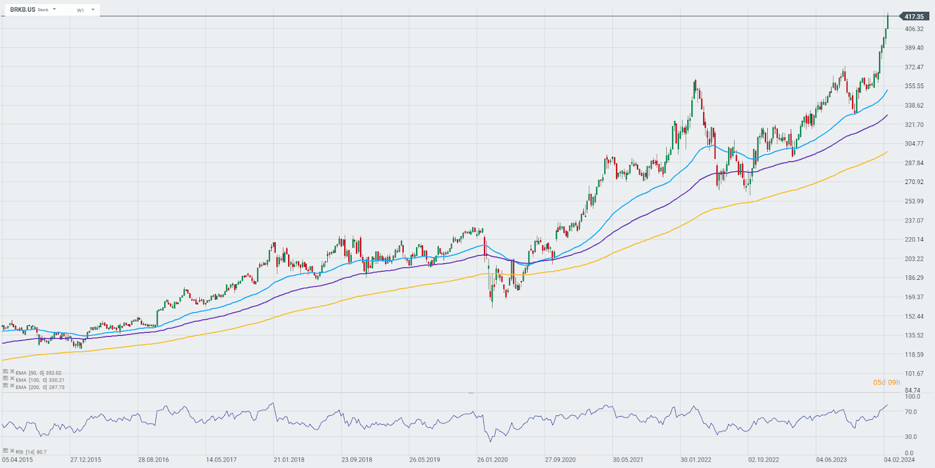Click the 05.04.2015 date axis label
Image resolution: width=935 pixels, height=468 pixels.
point(18,460)
